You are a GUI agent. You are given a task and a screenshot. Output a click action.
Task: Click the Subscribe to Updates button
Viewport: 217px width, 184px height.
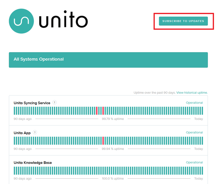(x=183, y=21)
